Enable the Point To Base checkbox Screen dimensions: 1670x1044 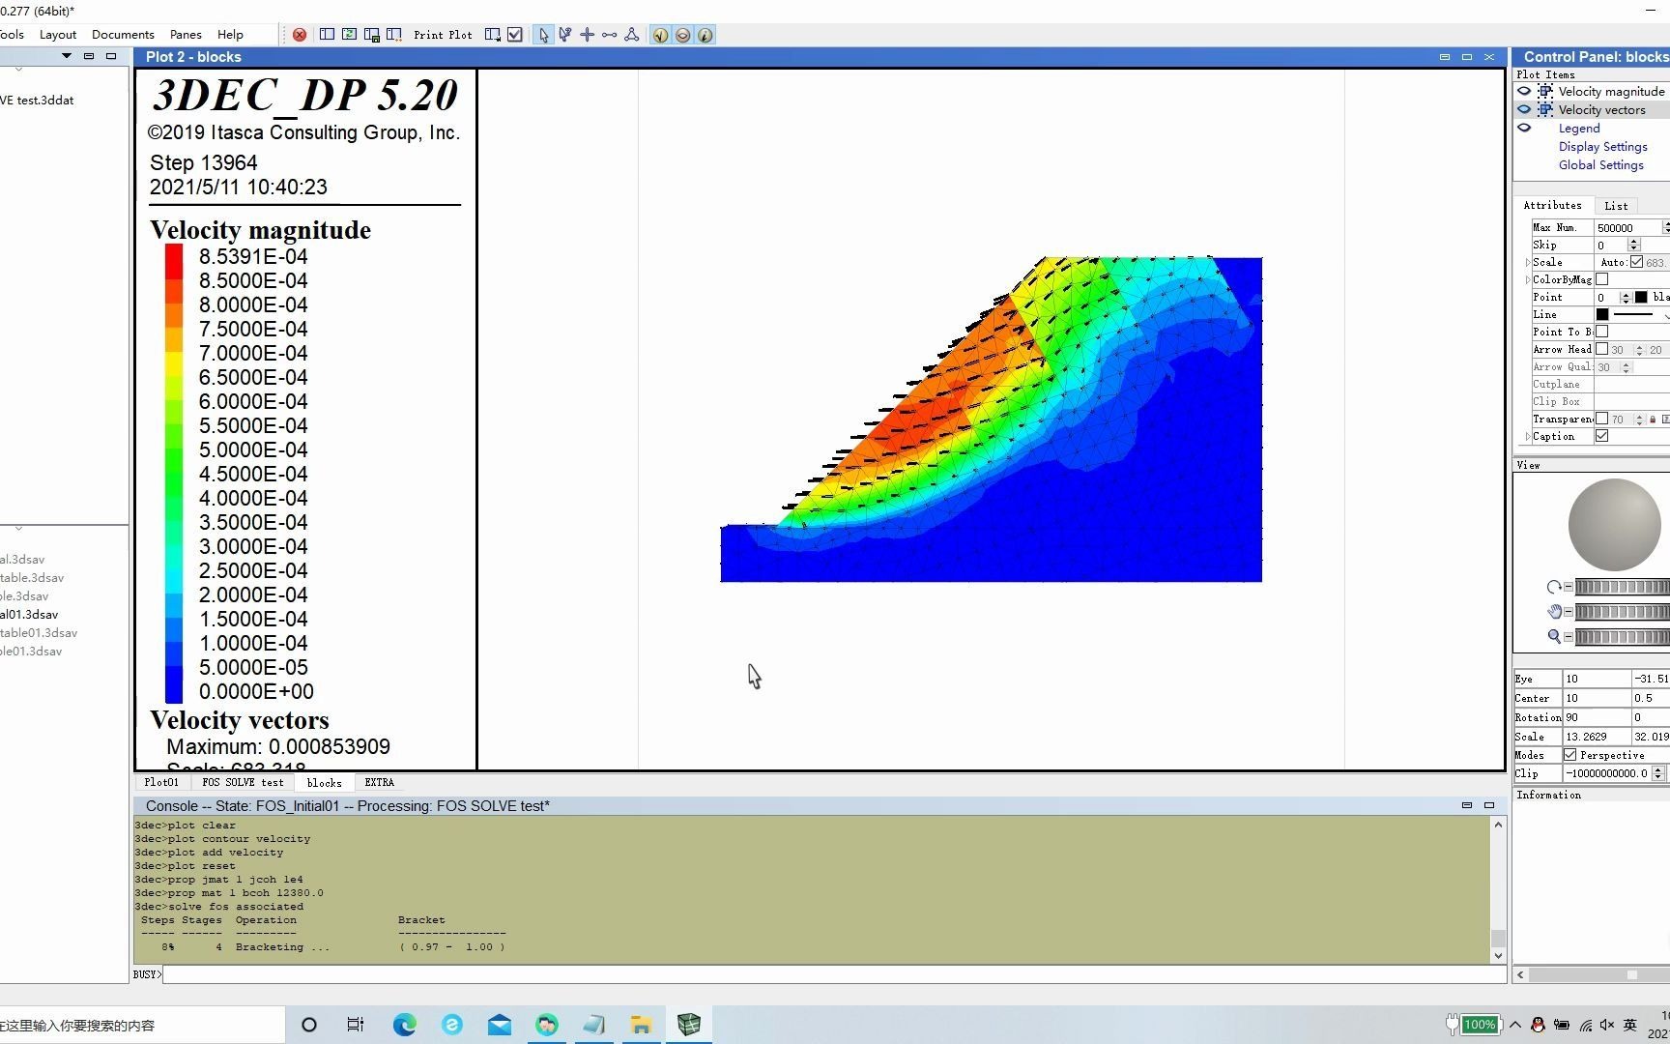click(1601, 332)
